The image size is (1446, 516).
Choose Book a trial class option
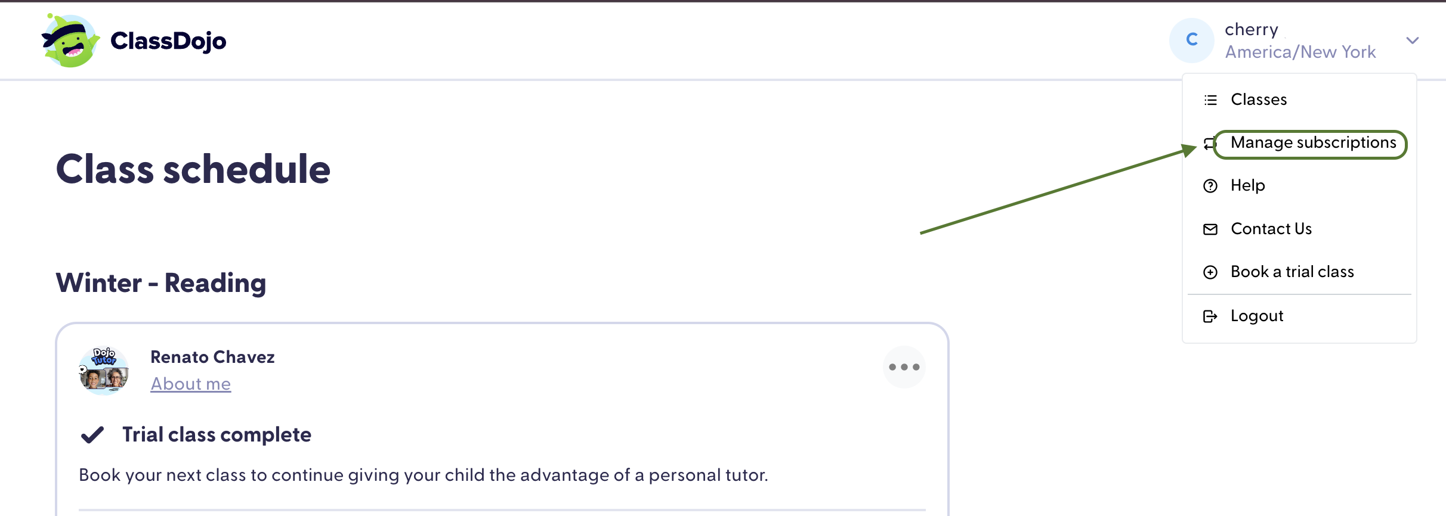point(1292,272)
